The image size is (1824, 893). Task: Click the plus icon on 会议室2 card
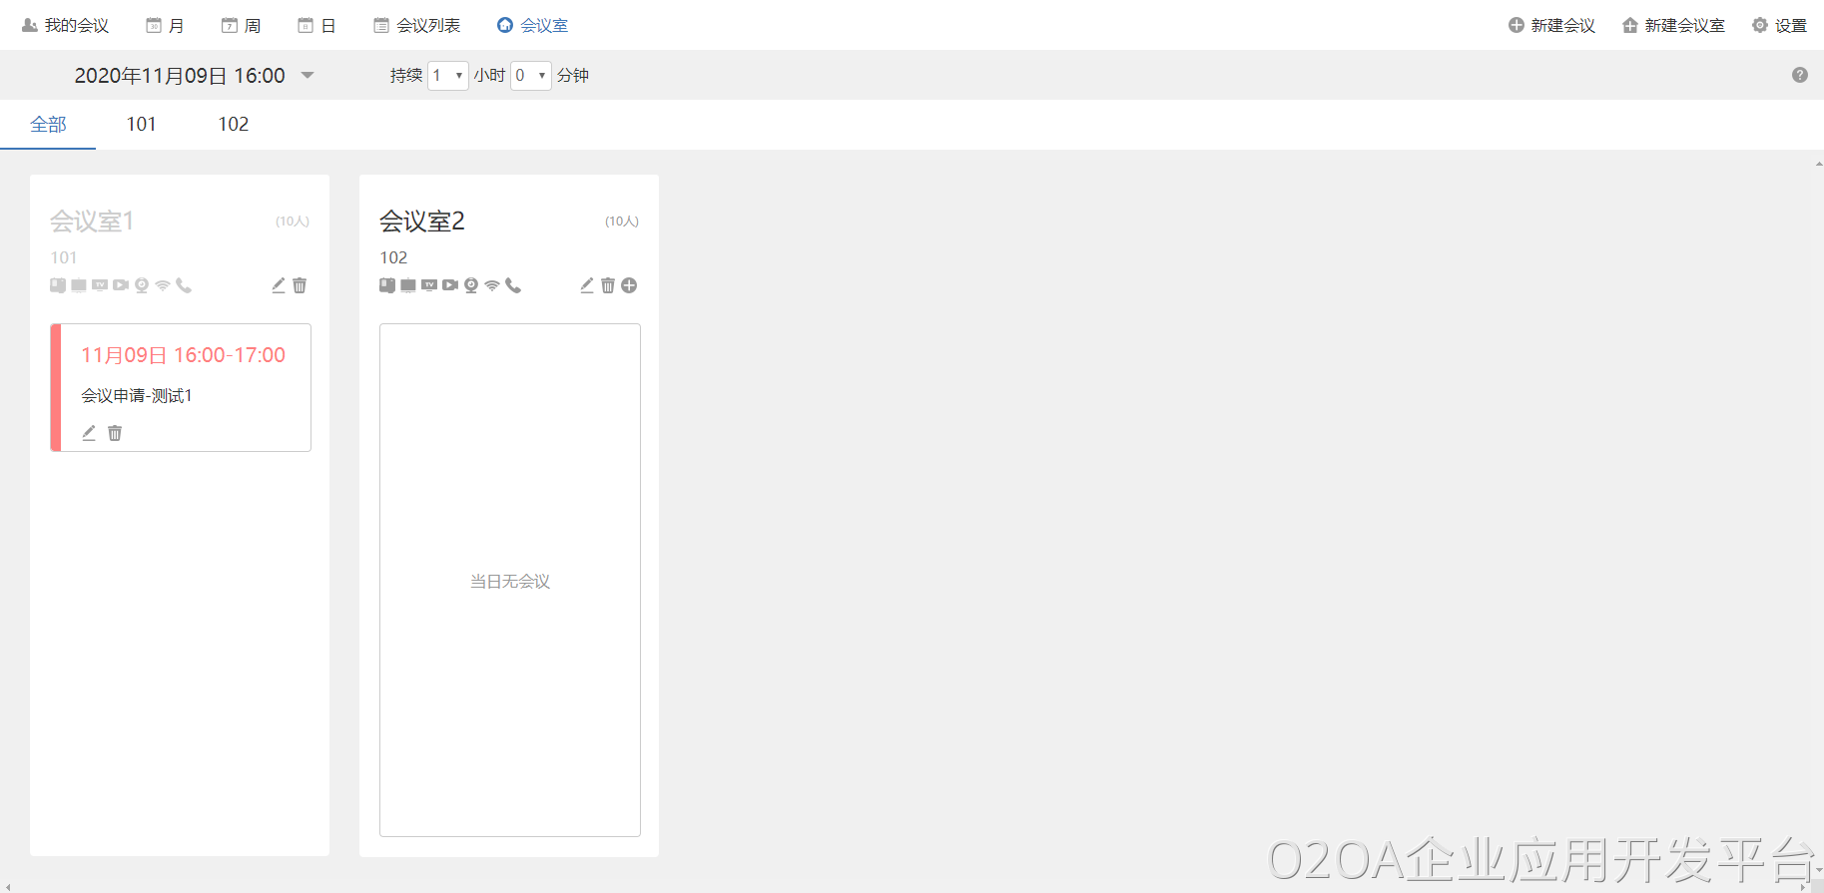pos(629,285)
